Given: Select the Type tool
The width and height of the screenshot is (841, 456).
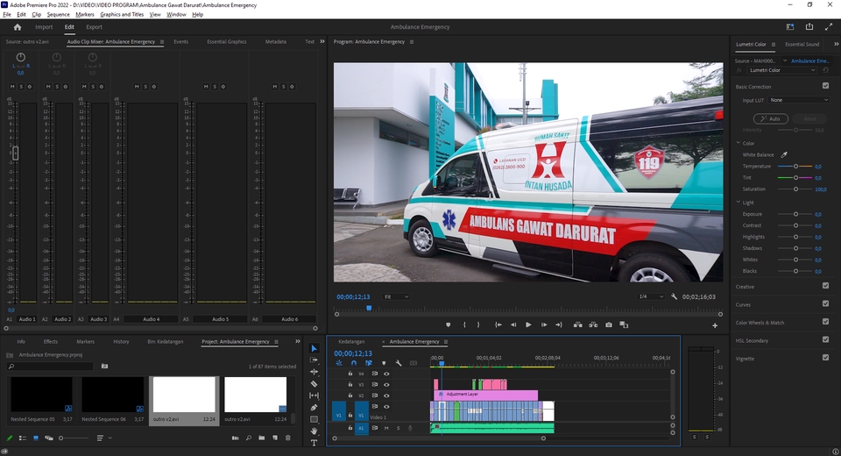Looking at the screenshot, I should (x=314, y=443).
